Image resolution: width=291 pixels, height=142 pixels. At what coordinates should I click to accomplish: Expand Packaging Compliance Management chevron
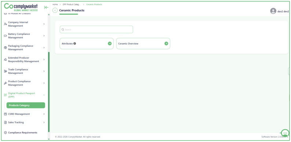(x=44, y=47)
